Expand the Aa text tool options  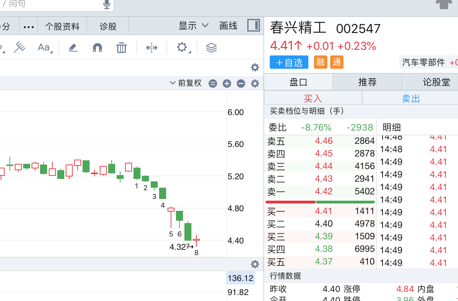(45, 47)
